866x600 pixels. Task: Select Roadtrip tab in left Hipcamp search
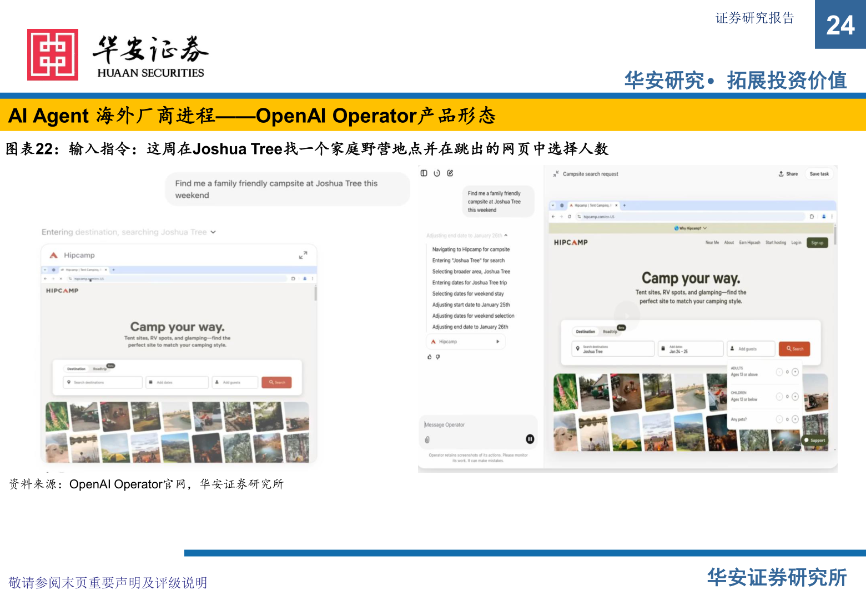(x=100, y=369)
